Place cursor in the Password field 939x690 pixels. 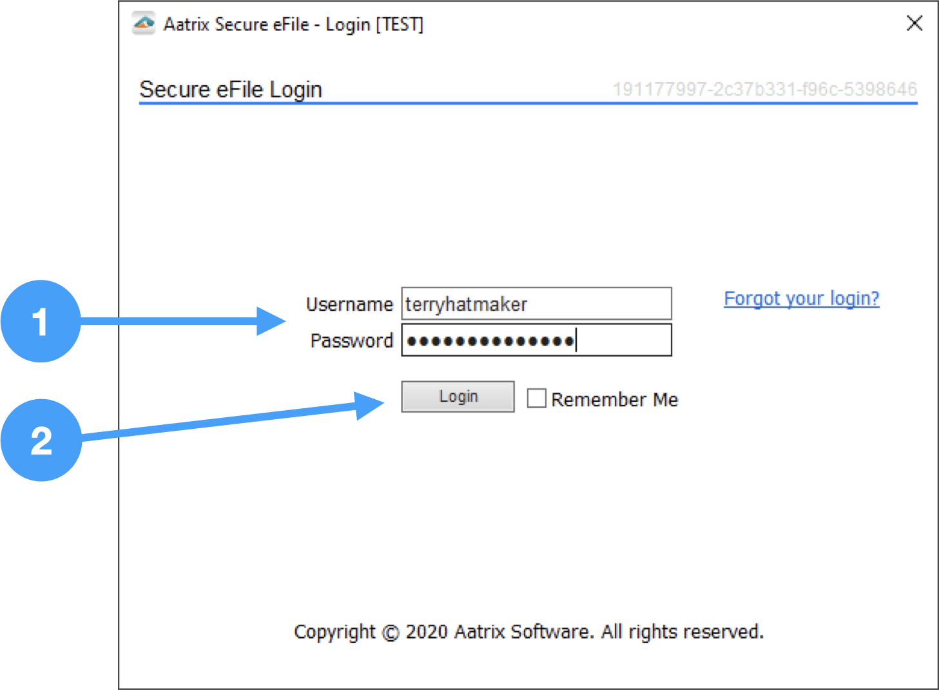536,340
